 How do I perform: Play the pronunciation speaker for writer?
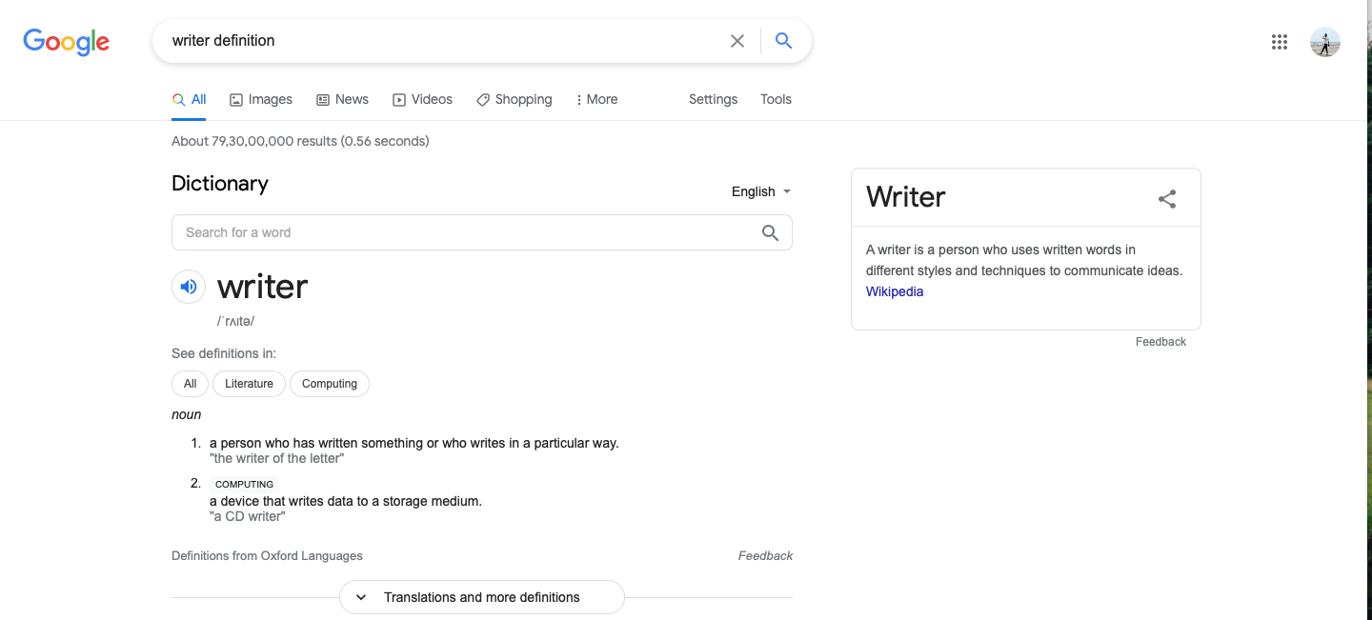click(189, 287)
